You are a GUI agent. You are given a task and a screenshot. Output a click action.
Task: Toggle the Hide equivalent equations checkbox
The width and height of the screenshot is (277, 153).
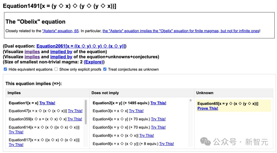[5, 69]
